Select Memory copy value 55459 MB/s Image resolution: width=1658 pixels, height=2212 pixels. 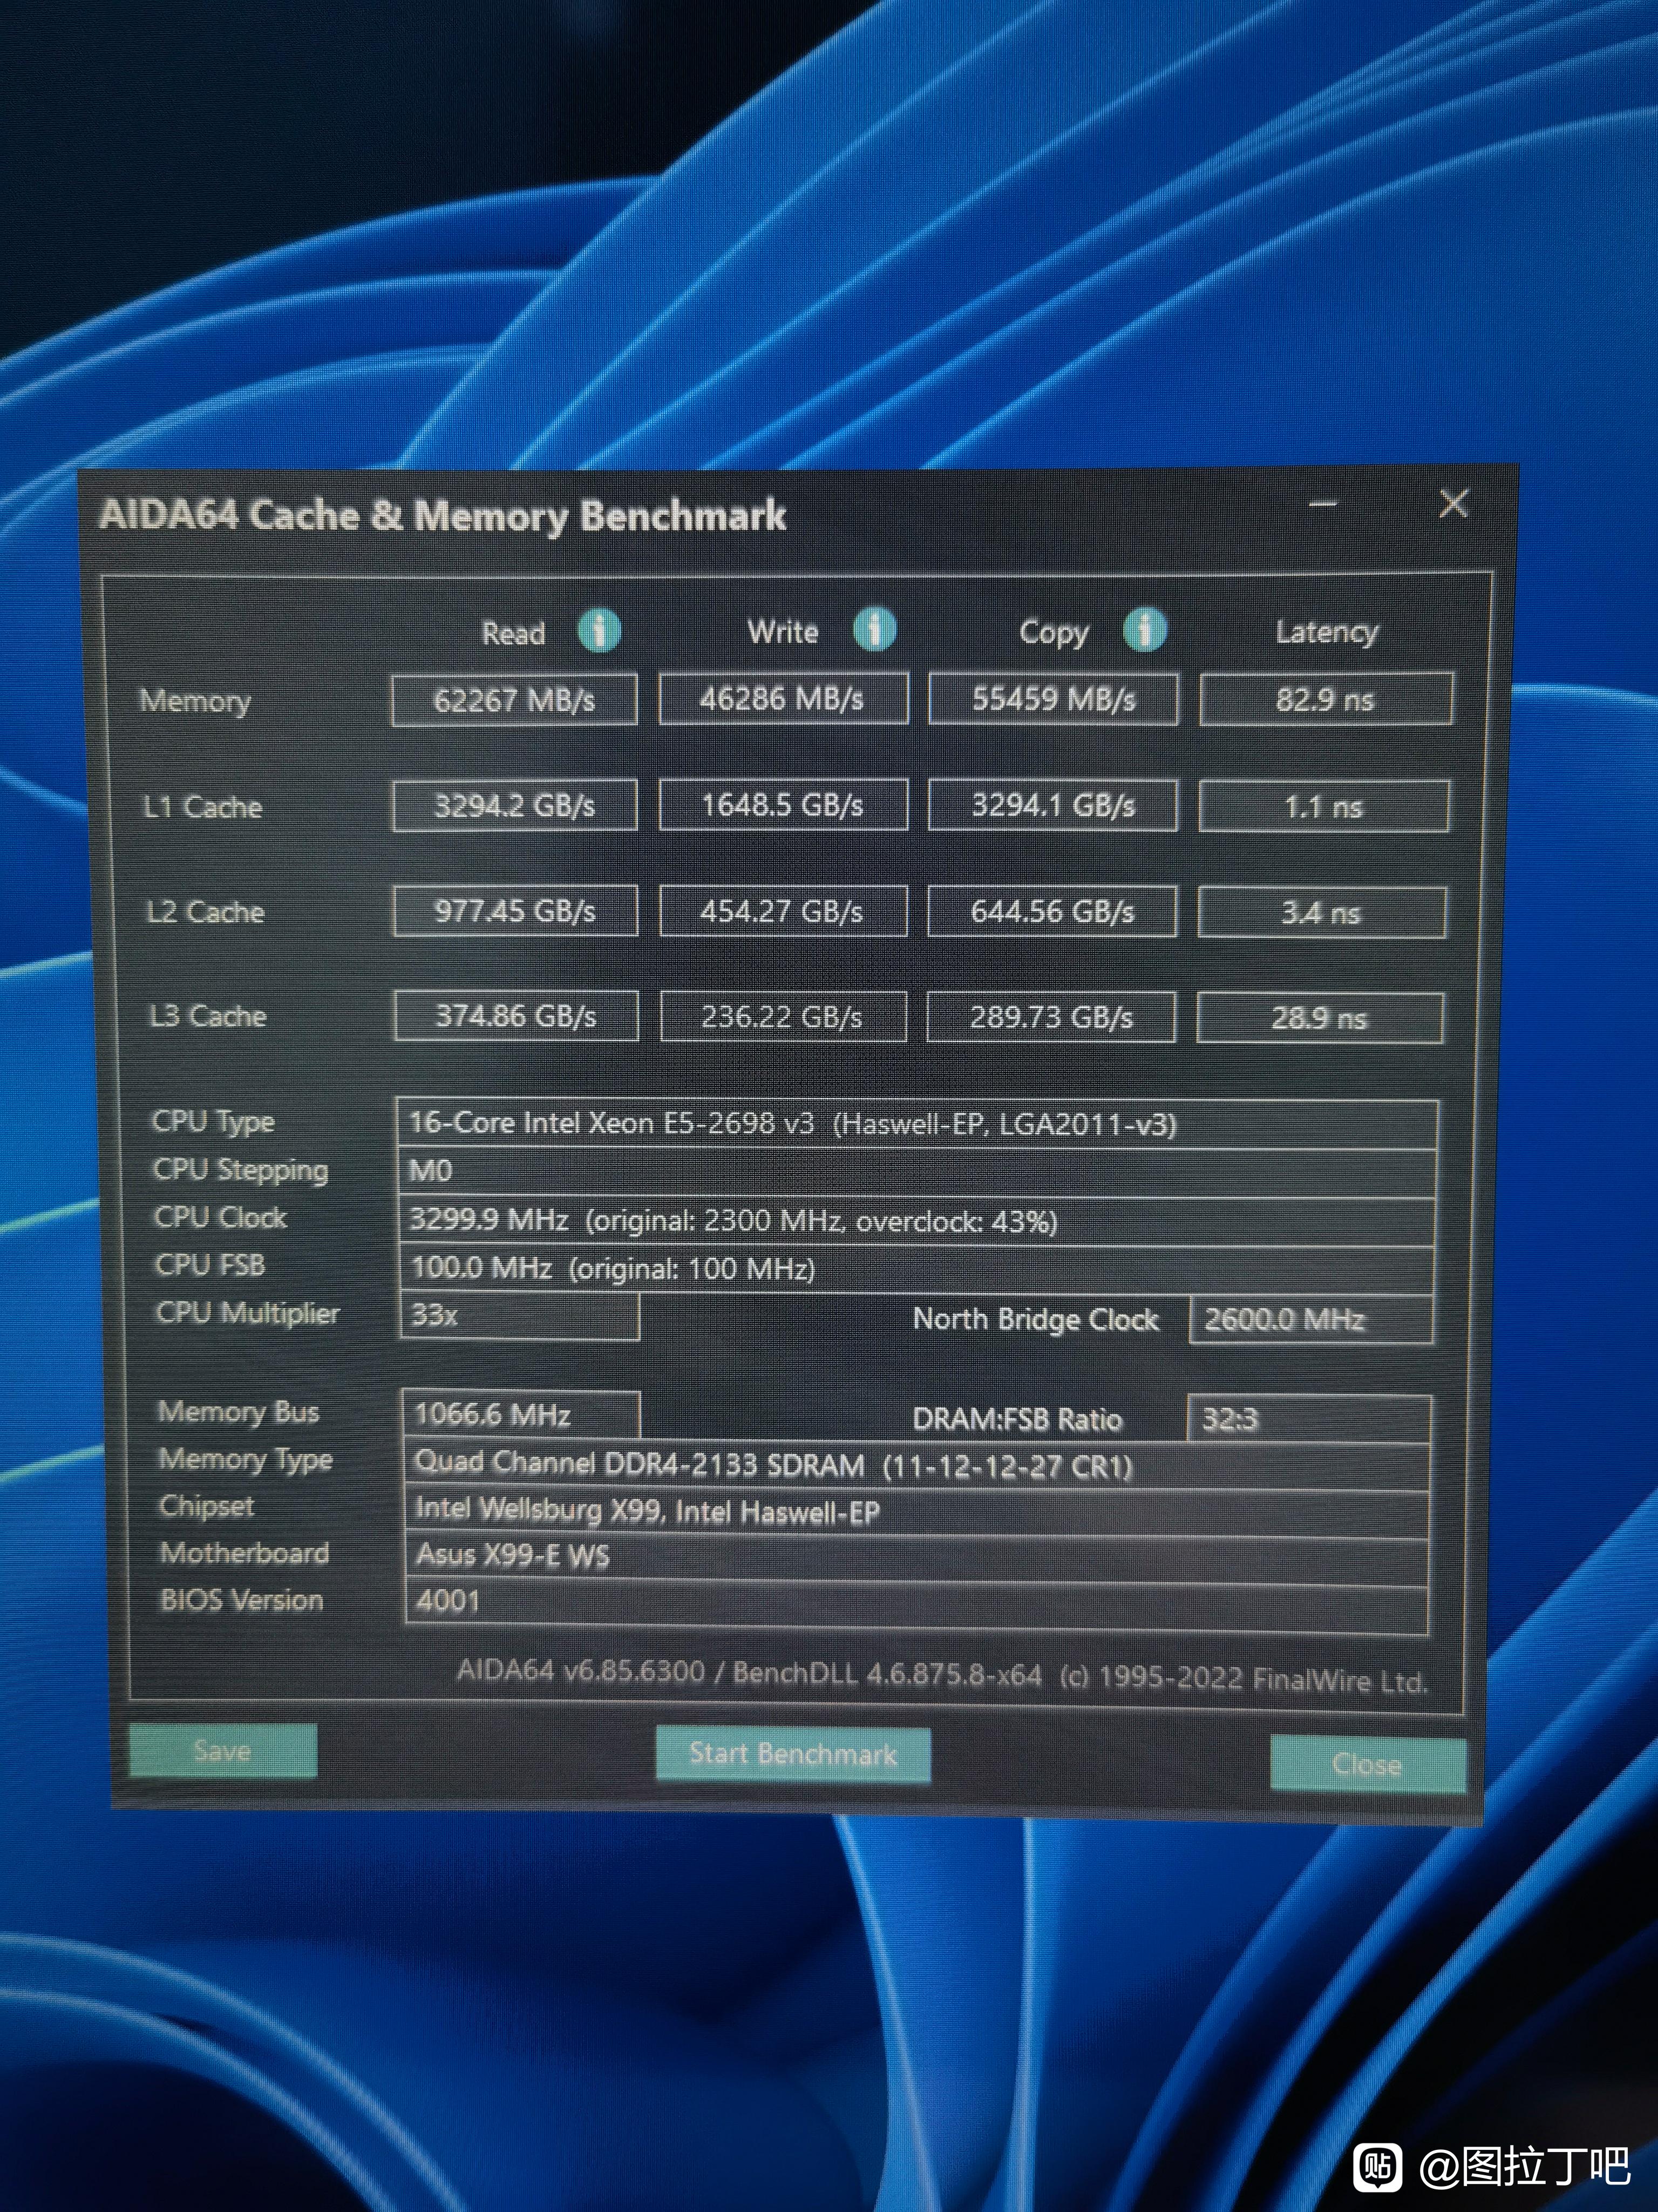1054,698
